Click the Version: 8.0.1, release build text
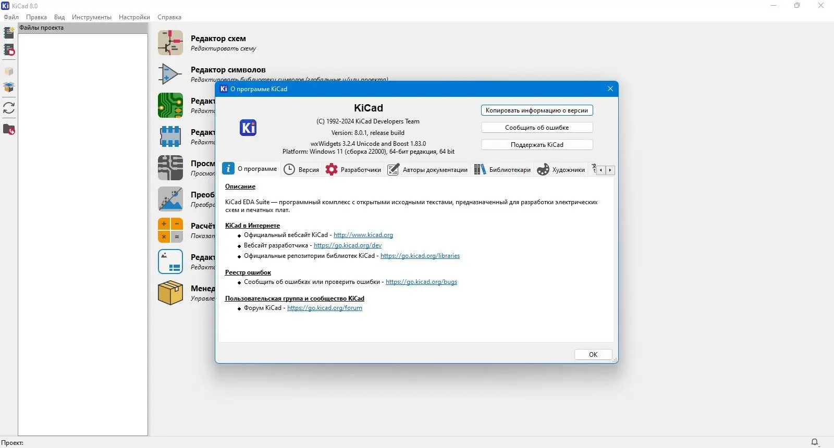This screenshot has width=834, height=448. tap(368, 133)
